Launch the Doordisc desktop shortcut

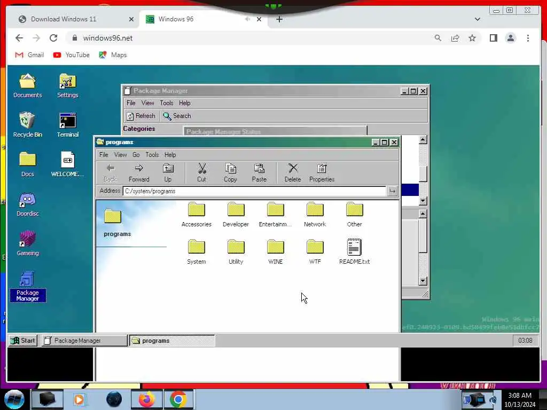click(x=27, y=204)
